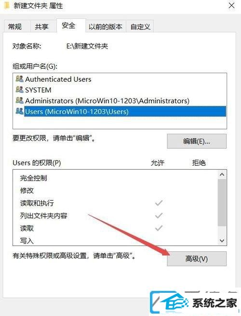This screenshot has height=316, width=241.
Task: Open advanced settings via 高级(V)
Action: coord(197,259)
